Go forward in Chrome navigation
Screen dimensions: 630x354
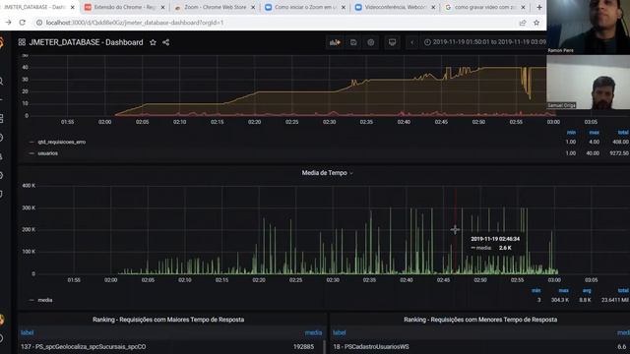[8, 23]
